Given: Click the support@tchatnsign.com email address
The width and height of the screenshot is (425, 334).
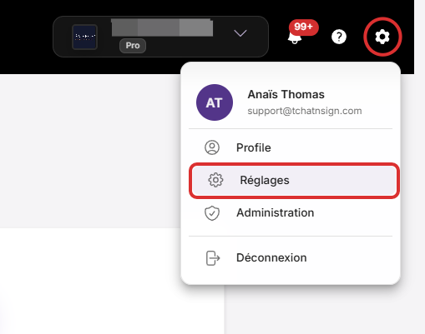Looking at the screenshot, I should 305,111.
